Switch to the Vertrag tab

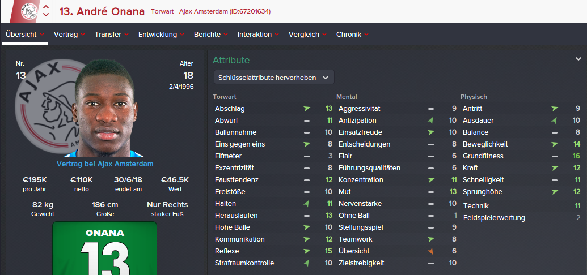pos(66,35)
